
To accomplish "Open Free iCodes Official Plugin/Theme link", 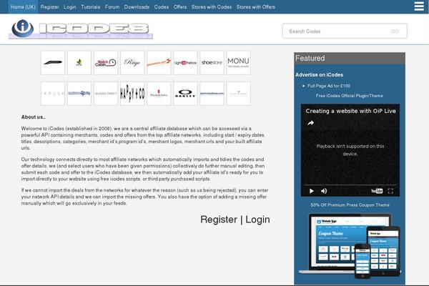I will coord(350,96).
